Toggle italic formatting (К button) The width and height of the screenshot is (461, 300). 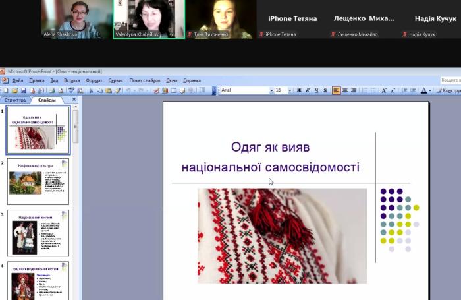tap(308, 90)
